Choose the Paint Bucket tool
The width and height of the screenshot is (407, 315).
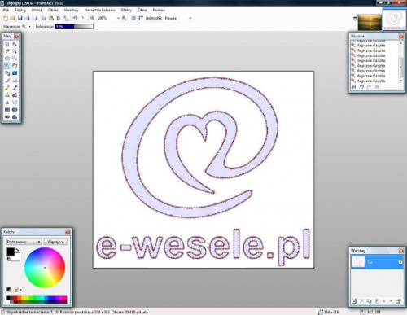7,73
